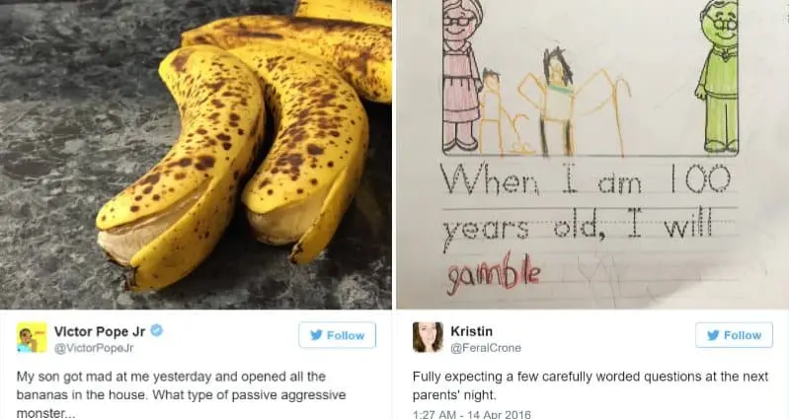Visit the @VictorPopeJr handle link

[x=94, y=348]
